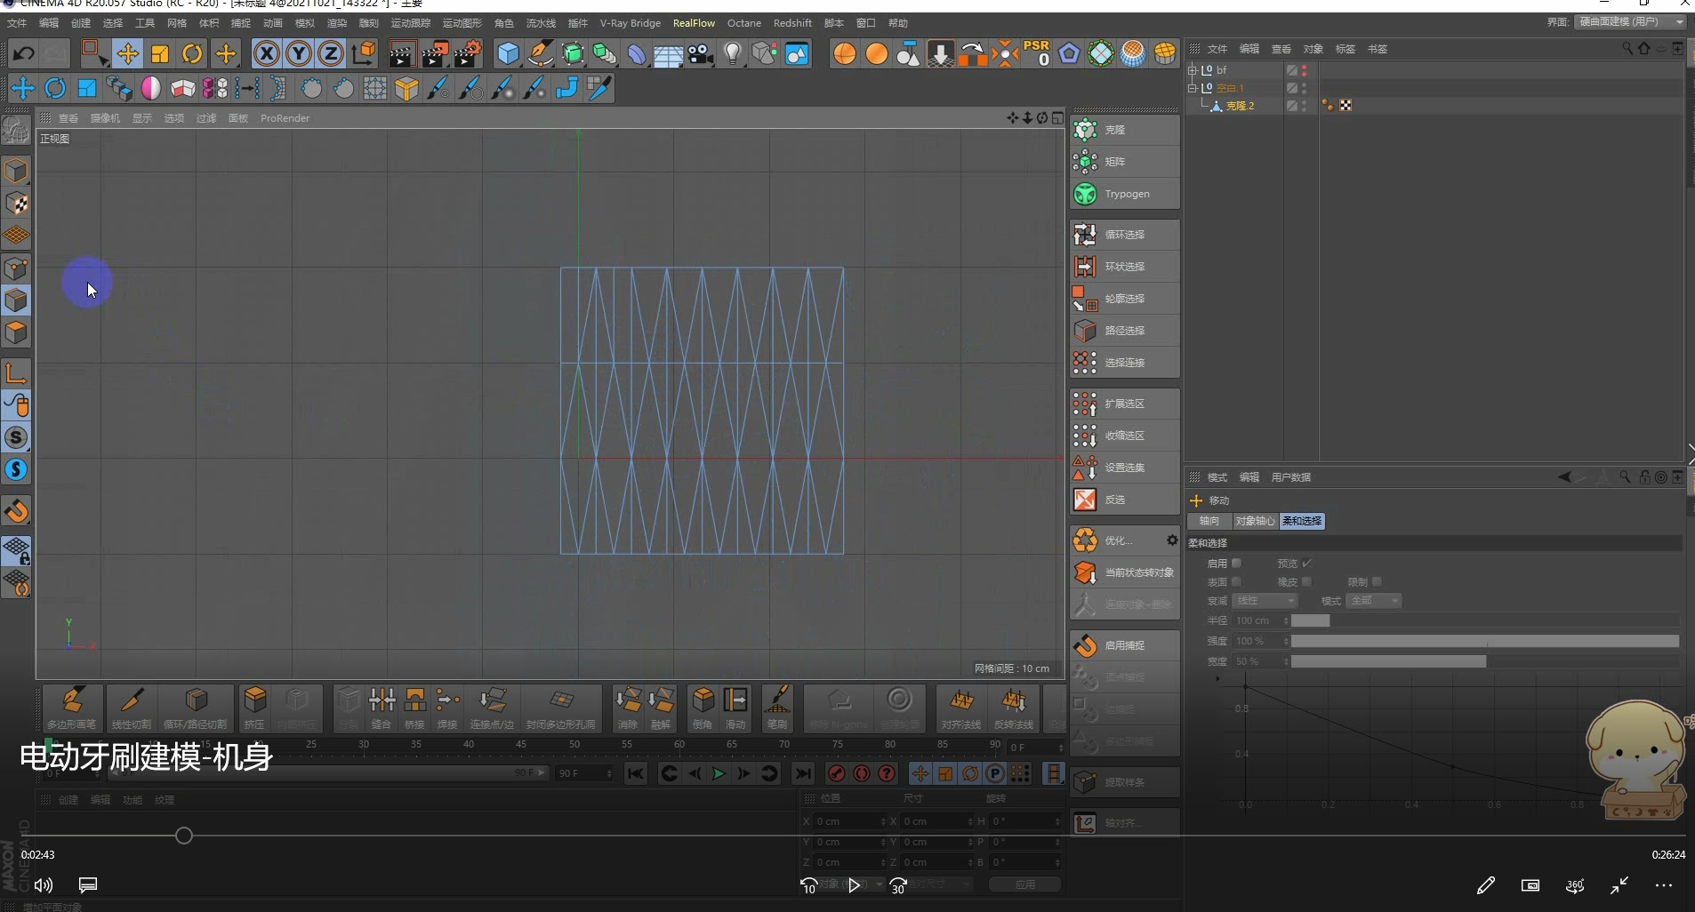Toggle the 橡皮 checkbox
1695x912 pixels.
(x=1306, y=582)
